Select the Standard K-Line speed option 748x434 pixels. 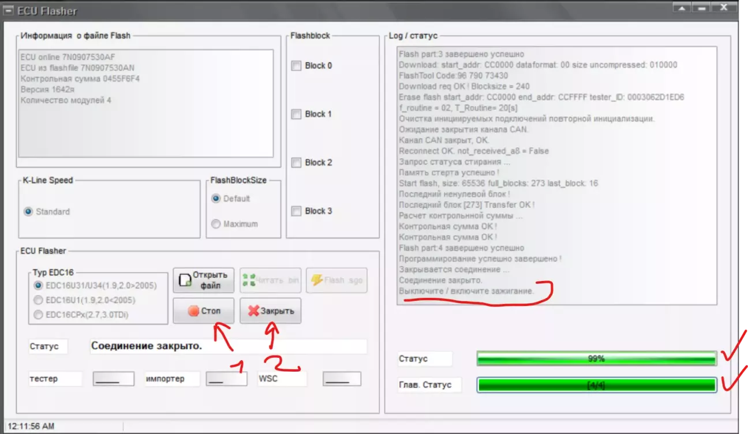[28, 212]
